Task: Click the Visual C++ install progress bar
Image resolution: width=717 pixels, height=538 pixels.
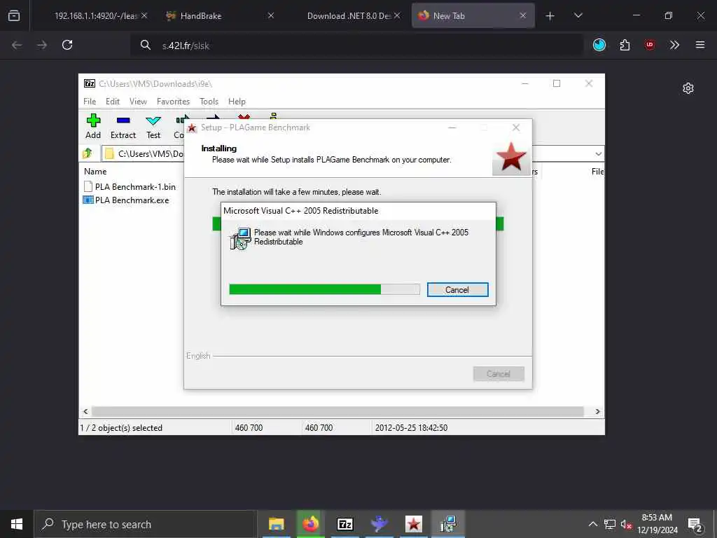Action: (324, 289)
